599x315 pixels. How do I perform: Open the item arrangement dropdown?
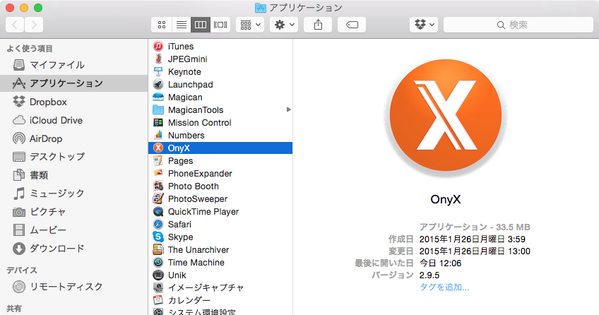coord(250,25)
